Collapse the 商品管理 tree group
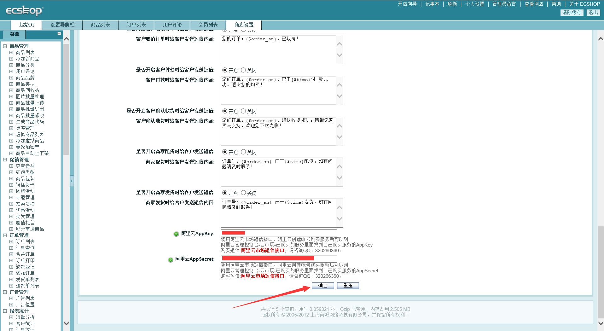This screenshot has height=331, width=604. (5, 46)
